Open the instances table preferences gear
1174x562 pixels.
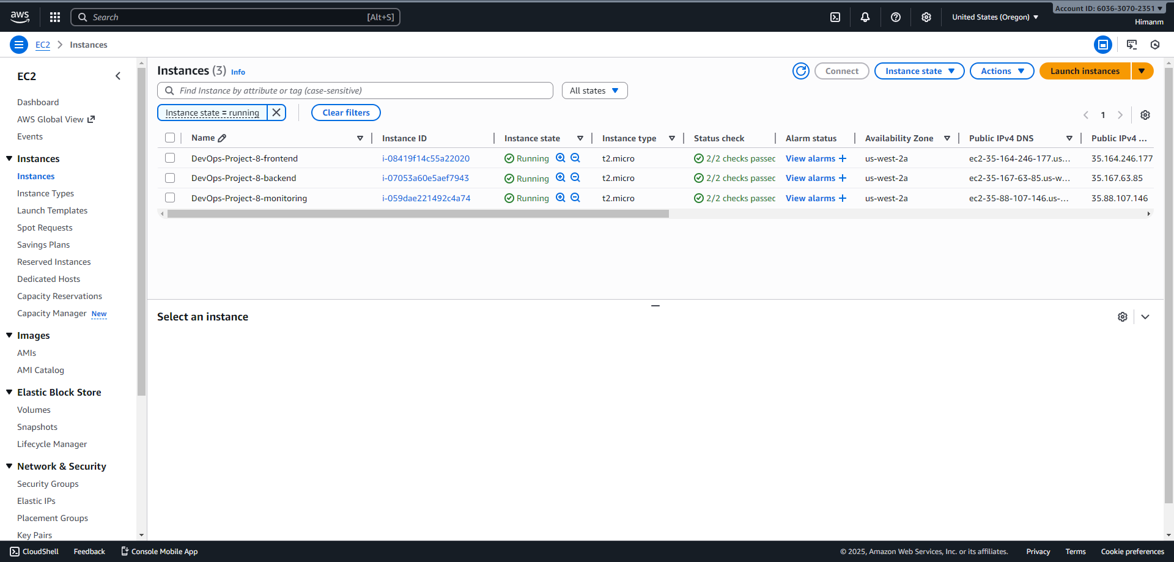pos(1145,115)
